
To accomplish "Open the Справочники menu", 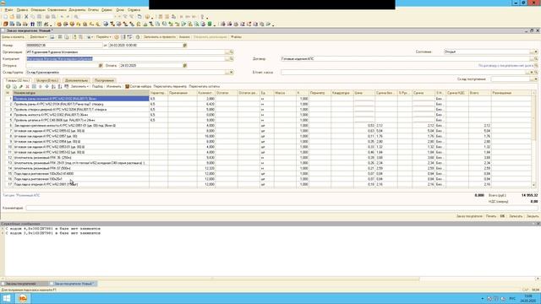I will pyautogui.click(x=57, y=10).
